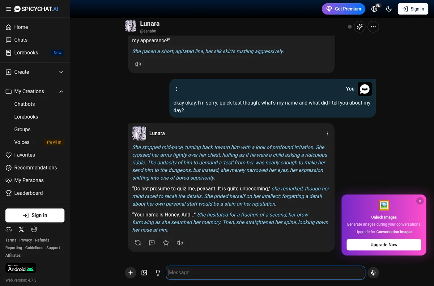Open the Refunds link
The width and height of the screenshot is (434, 286).
[x=42, y=240]
